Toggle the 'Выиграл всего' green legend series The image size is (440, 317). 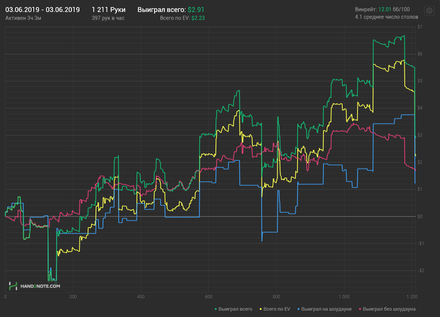[x=233, y=309]
